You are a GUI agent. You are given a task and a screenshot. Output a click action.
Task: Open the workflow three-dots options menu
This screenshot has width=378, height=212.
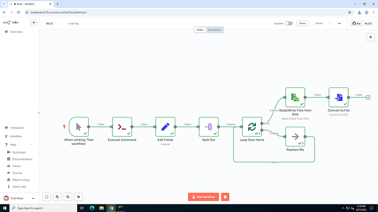click(339, 23)
